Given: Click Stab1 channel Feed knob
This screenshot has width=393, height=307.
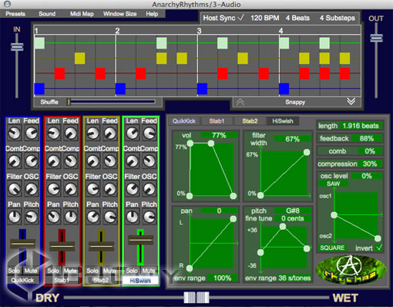Looking at the screenshot, I should (71, 133).
